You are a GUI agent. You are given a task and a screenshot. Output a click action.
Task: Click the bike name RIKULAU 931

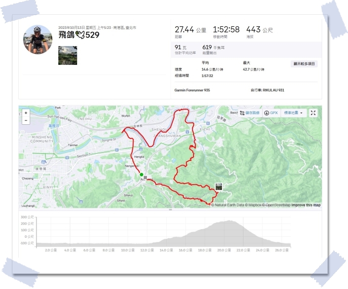(x=274, y=90)
